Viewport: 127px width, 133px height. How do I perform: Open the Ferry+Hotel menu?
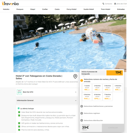point(71,9)
